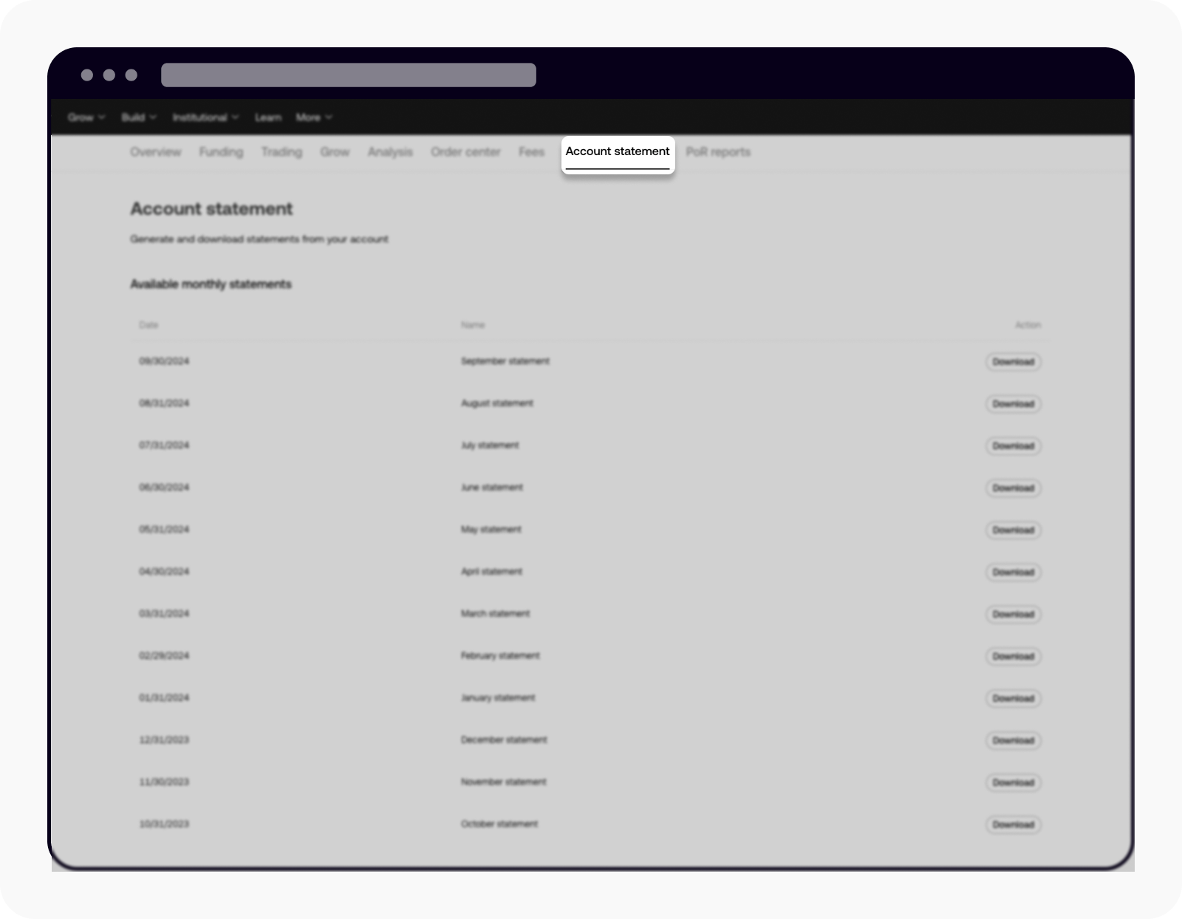The height and width of the screenshot is (919, 1182).
Task: Open the Order center tab
Action: coord(465,152)
